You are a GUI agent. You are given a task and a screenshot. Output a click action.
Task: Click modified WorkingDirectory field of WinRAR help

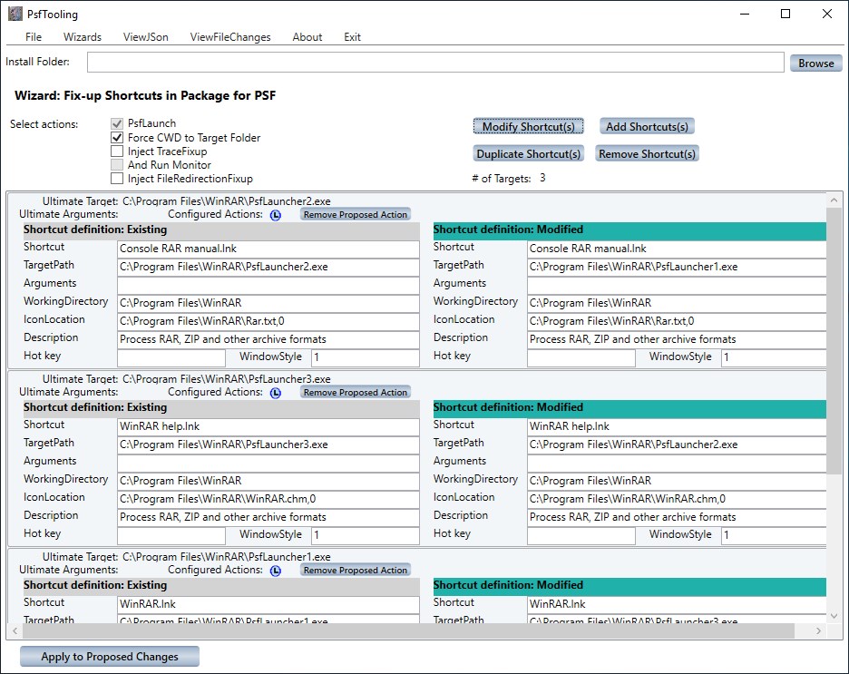click(x=677, y=481)
